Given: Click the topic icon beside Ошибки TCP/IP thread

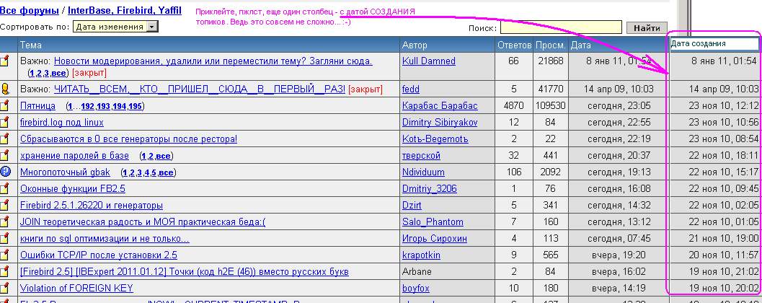Looking at the screenshot, I should point(5,255).
